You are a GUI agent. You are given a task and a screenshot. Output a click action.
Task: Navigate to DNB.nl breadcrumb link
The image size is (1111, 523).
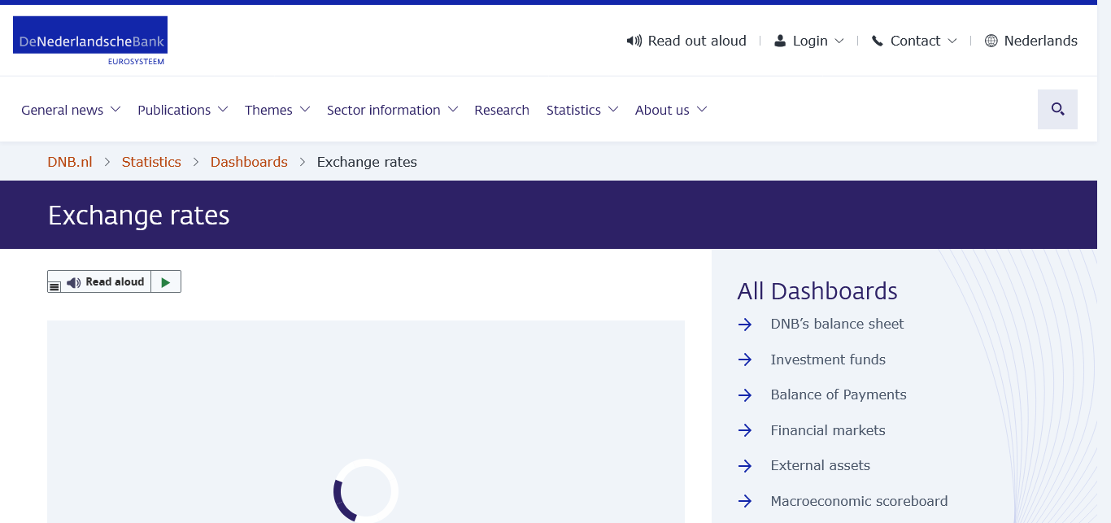tap(70, 162)
